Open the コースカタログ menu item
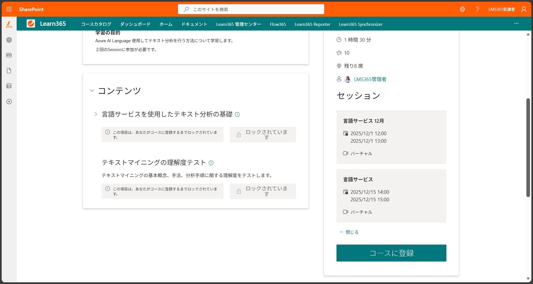This screenshot has width=533, height=284. click(96, 24)
